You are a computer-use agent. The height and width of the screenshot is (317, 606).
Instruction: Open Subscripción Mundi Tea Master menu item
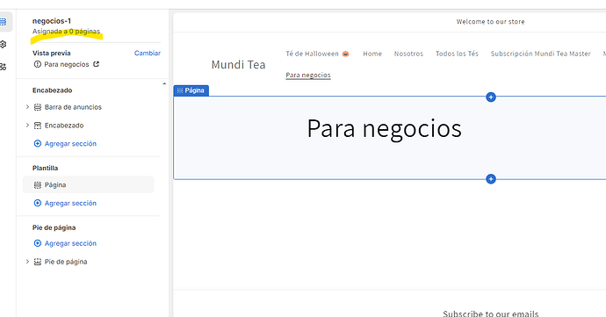(541, 54)
